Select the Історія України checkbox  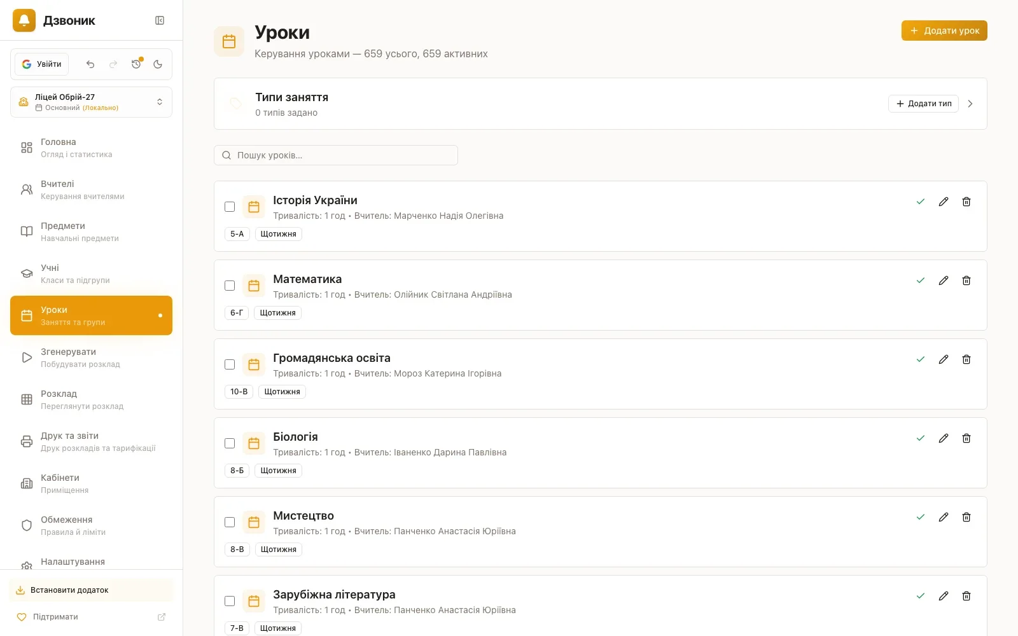click(230, 207)
